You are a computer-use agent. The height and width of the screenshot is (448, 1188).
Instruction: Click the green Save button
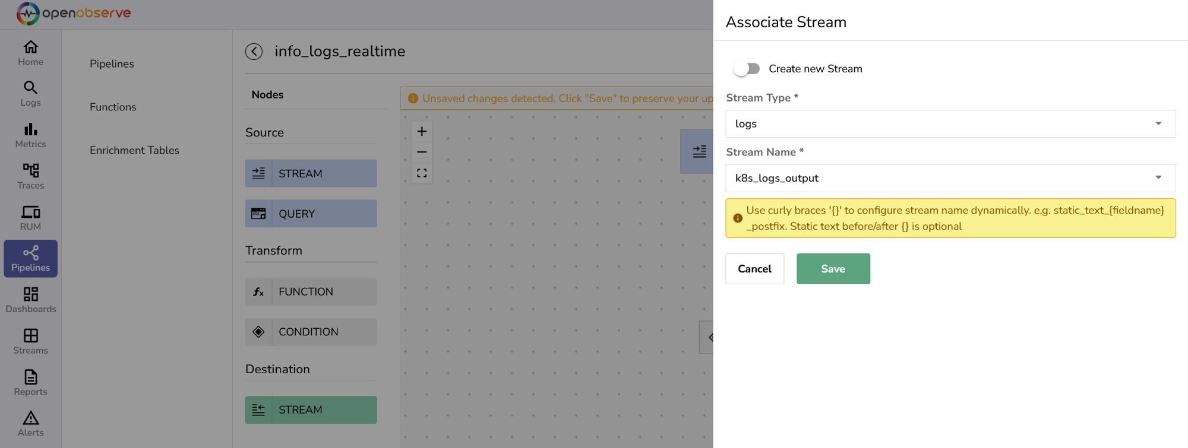coord(833,269)
